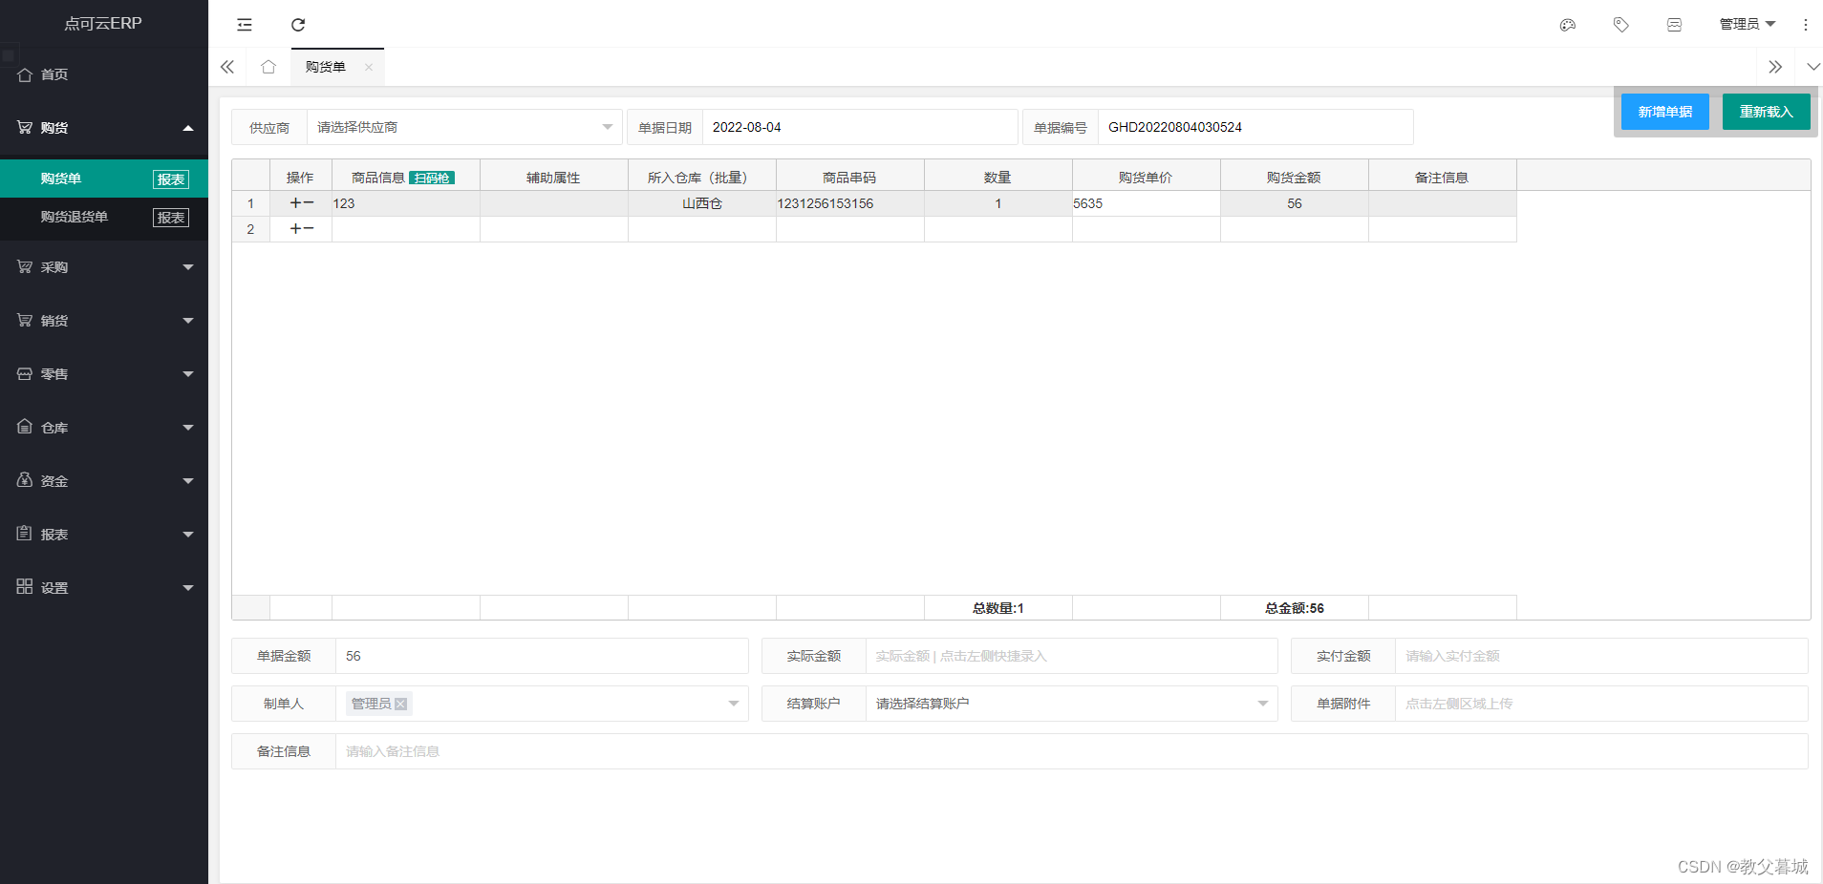Click the 单据附件 upload field

pyautogui.click(x=1601, y=704)
